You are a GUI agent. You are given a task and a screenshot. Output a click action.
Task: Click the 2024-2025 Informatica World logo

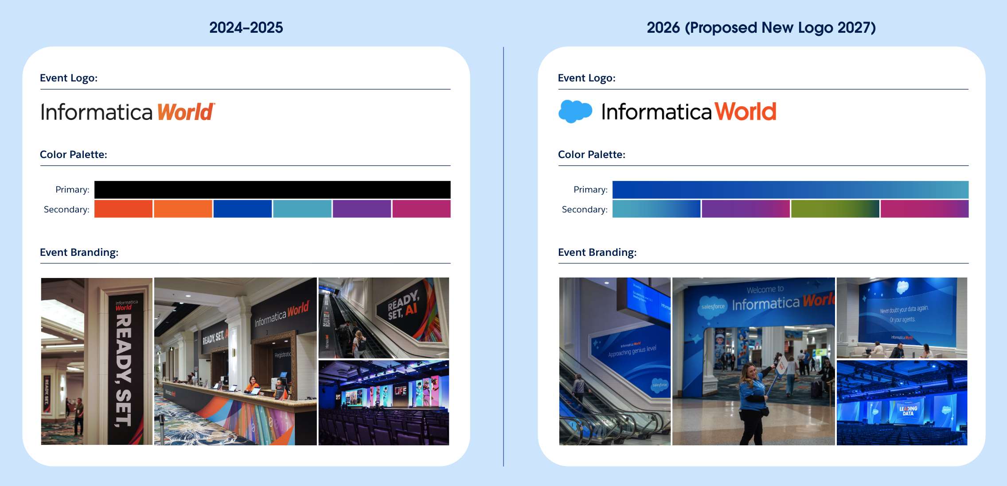128,112
